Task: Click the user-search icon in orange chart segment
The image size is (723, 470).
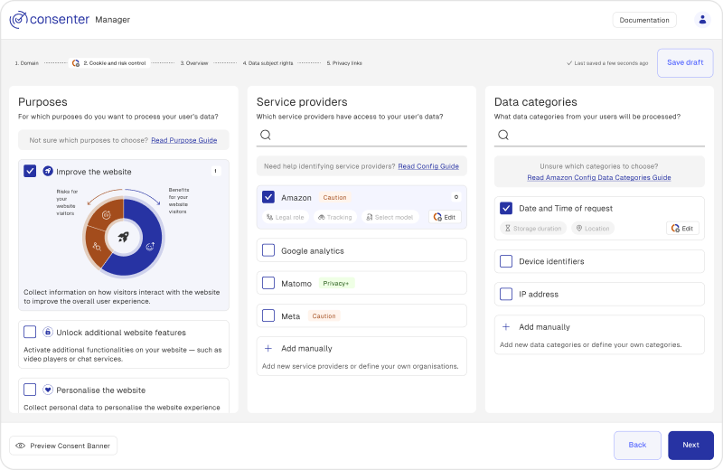Action: [x=97, y=247]
